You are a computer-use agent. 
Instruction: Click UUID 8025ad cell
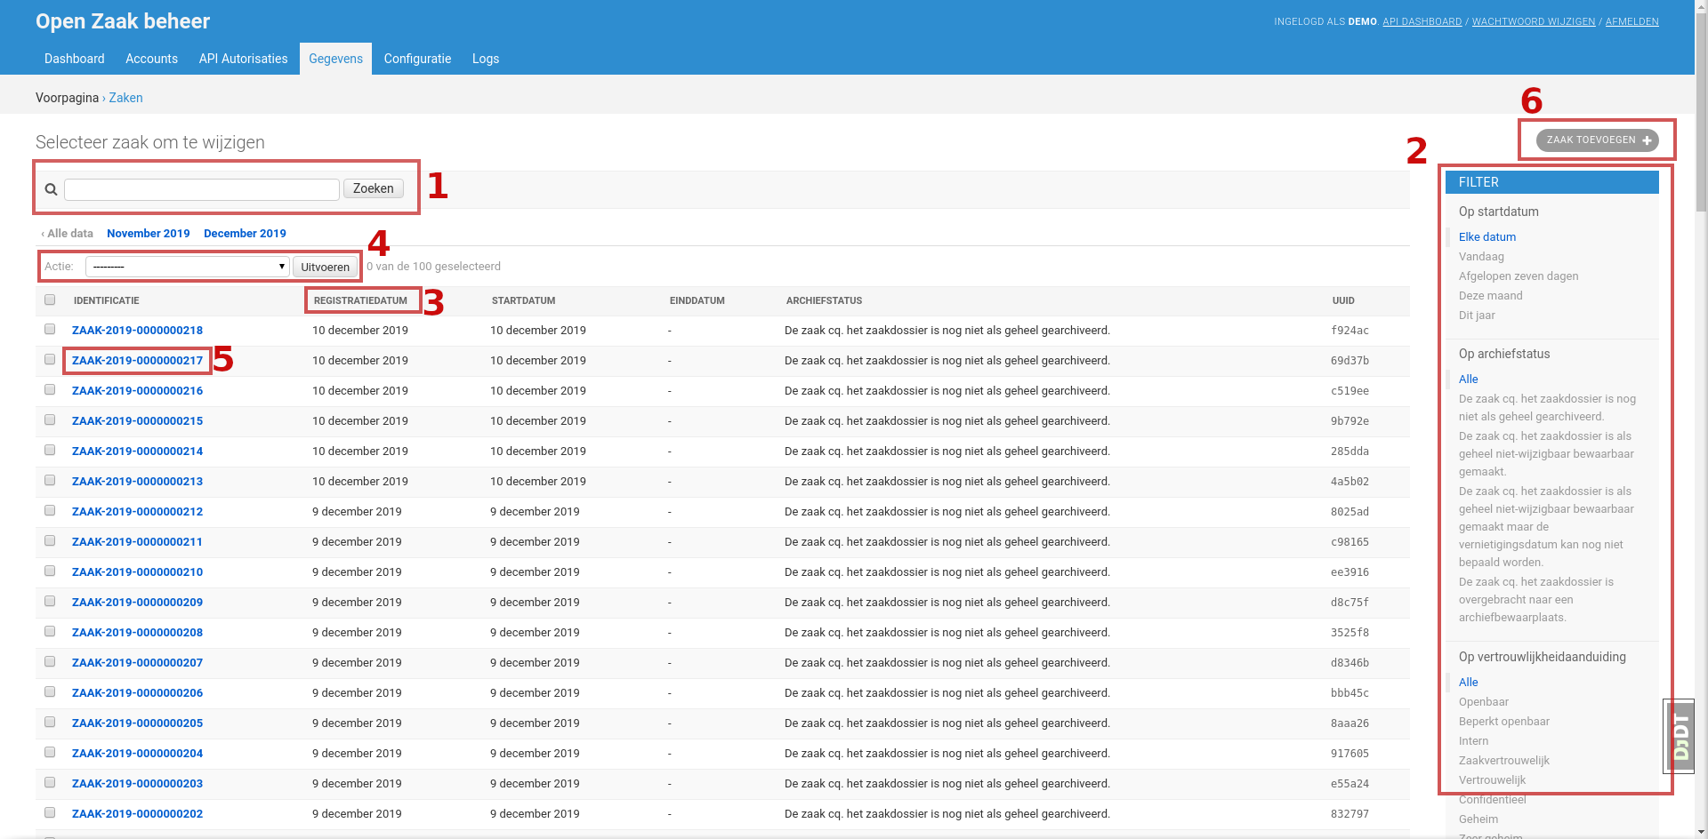(1349, 512)
